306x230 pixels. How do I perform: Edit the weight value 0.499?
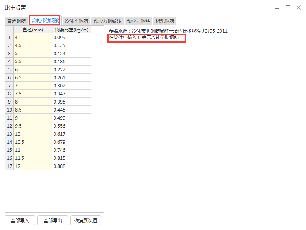click(x=72, y=118)
